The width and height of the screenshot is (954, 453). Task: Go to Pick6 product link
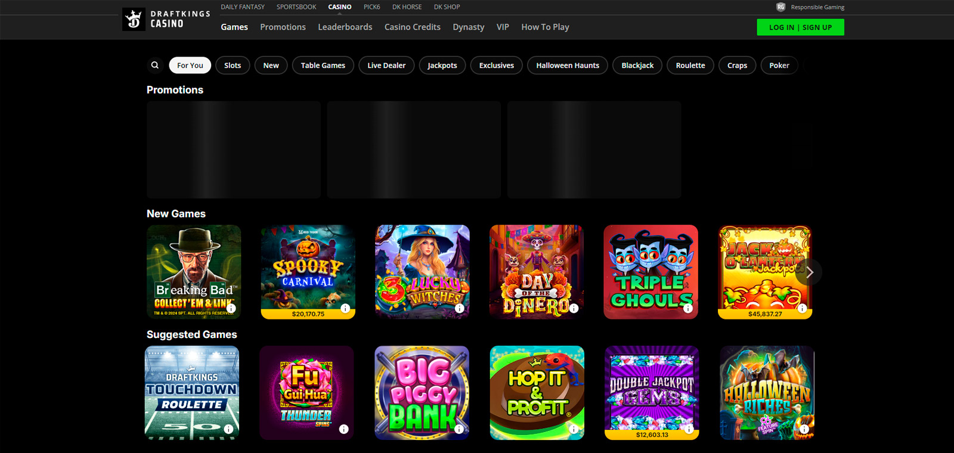[x=372, y=7]
